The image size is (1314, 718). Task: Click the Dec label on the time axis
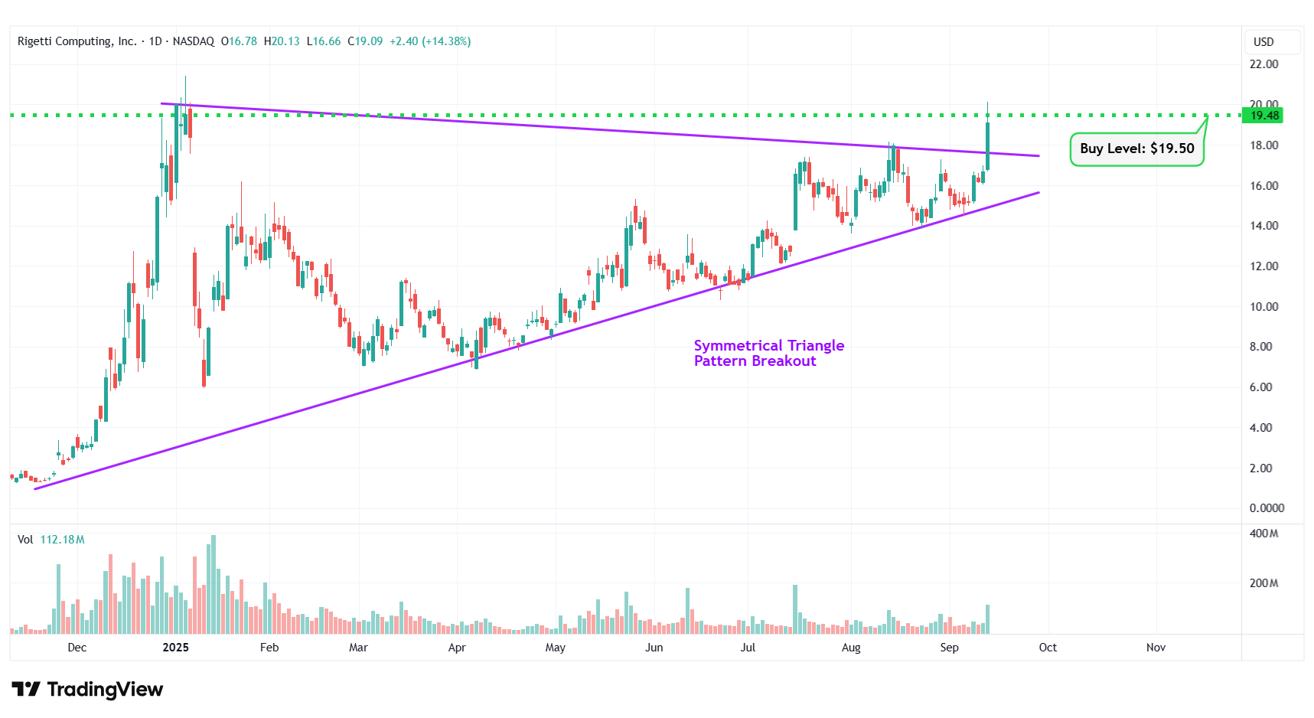tap(77, 648)
